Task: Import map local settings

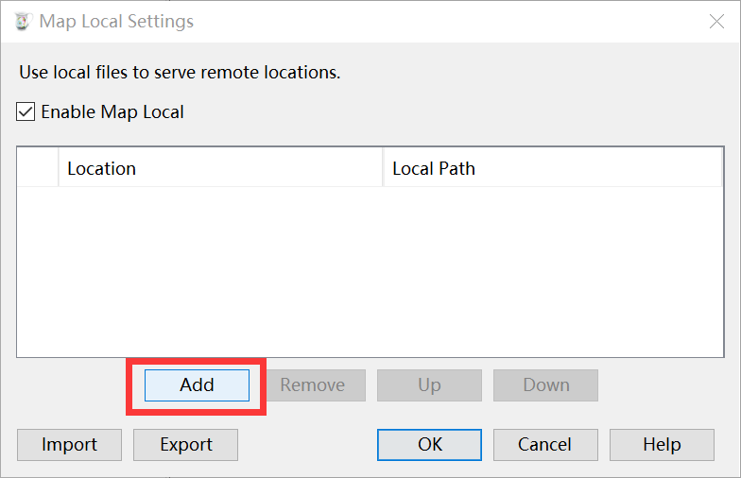Action: click(x=70, y=445)
